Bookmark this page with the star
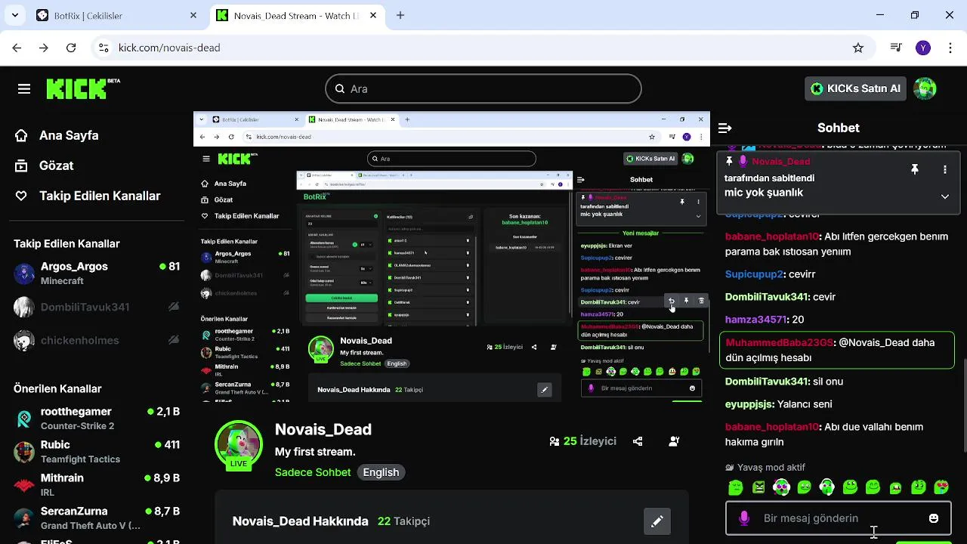967x544 pixels. 858,48
